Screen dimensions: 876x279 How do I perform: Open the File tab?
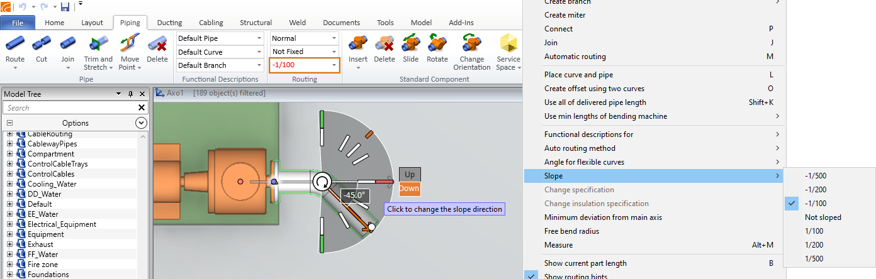(18, 23)
